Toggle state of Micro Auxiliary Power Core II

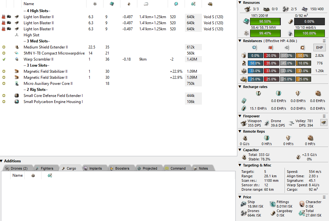[x=4, y=84]
